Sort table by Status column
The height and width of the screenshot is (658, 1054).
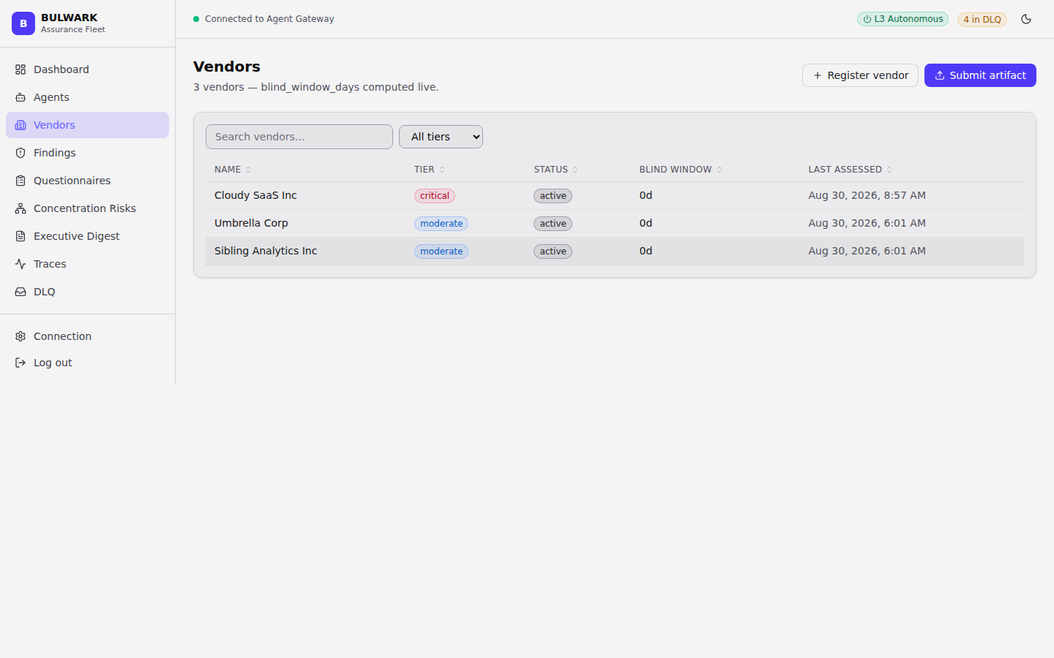coord(556,170)
